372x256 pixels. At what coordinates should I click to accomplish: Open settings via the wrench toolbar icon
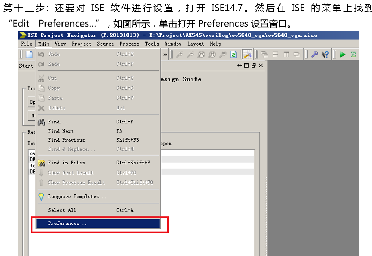[x=315, y=54]
